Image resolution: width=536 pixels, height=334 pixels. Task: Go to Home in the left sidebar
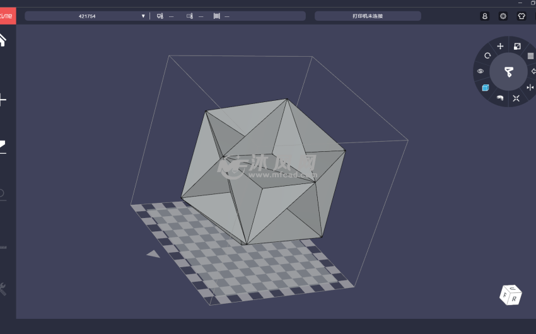(x=3, y=40)
